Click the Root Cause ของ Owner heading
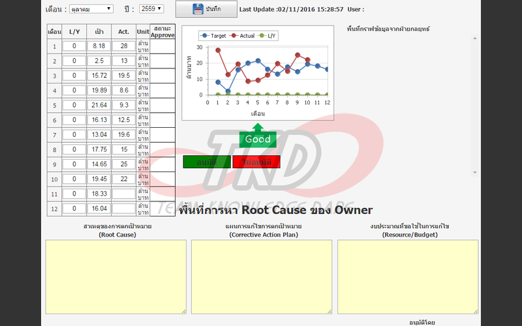Image resolution: width=522 pixels, height=326 pixels. click(x=275, y=210)
